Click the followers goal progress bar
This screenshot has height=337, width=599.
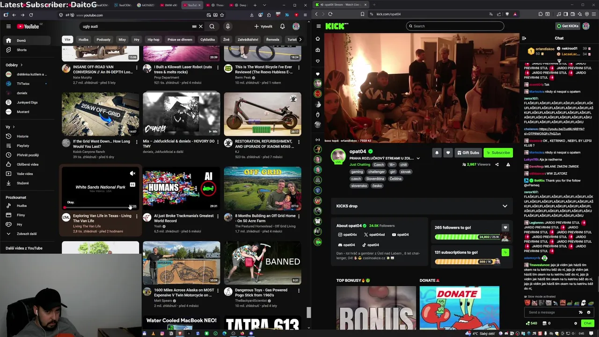tap(467, 237)
